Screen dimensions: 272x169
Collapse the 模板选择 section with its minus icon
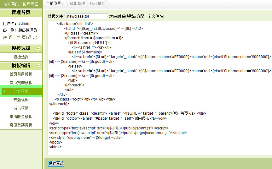38,48
